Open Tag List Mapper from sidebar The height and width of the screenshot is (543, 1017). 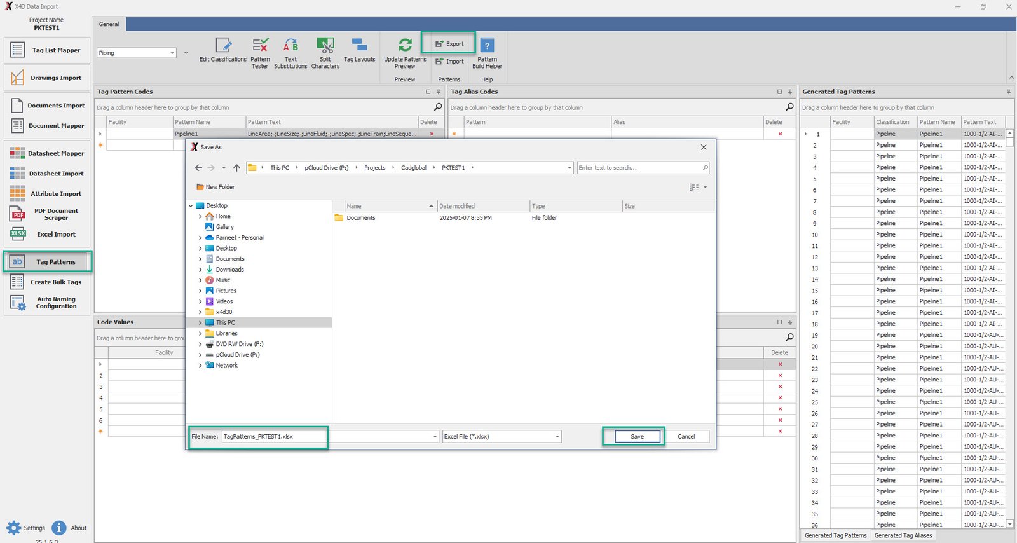[x=47, y=50]
